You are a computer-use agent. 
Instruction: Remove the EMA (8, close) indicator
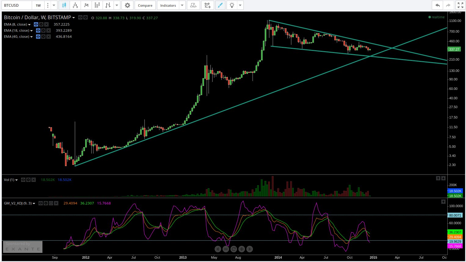(x=46, y=24)
